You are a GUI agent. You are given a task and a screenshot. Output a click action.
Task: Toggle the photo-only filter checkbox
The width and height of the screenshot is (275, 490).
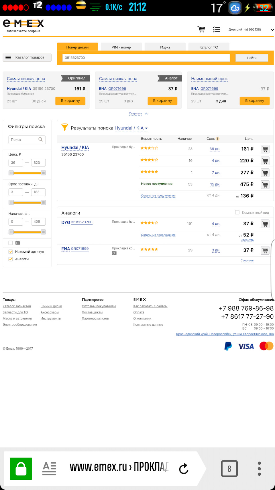(11, 243)
